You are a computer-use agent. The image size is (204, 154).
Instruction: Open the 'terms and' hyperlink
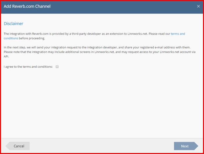coord(178,34)
